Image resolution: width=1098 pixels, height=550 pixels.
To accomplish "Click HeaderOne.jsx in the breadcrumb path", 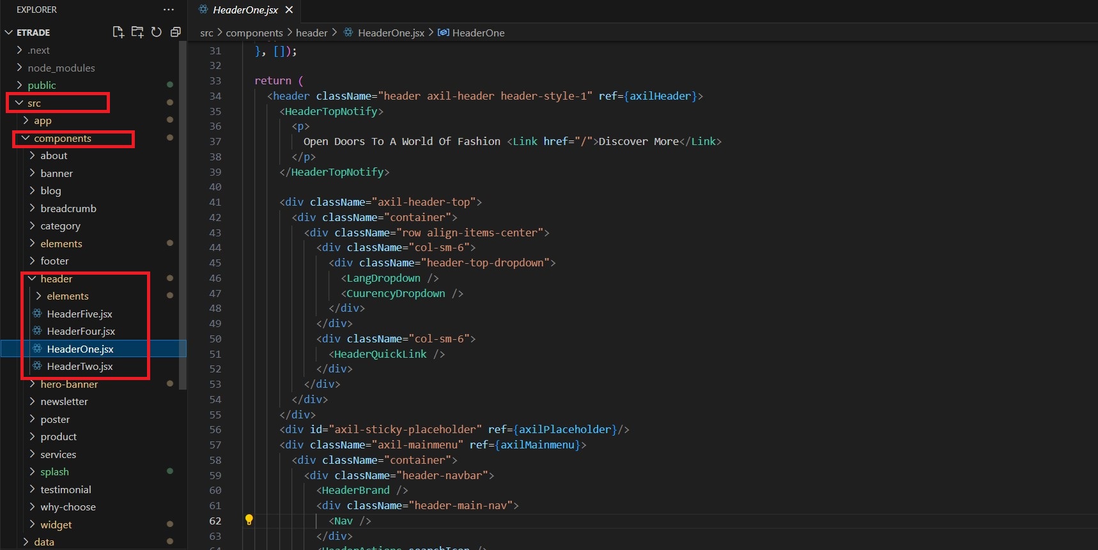I will tap(391, 33).
